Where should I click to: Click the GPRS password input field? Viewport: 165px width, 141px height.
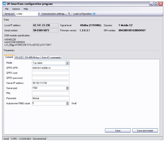[x=51, y=78]
